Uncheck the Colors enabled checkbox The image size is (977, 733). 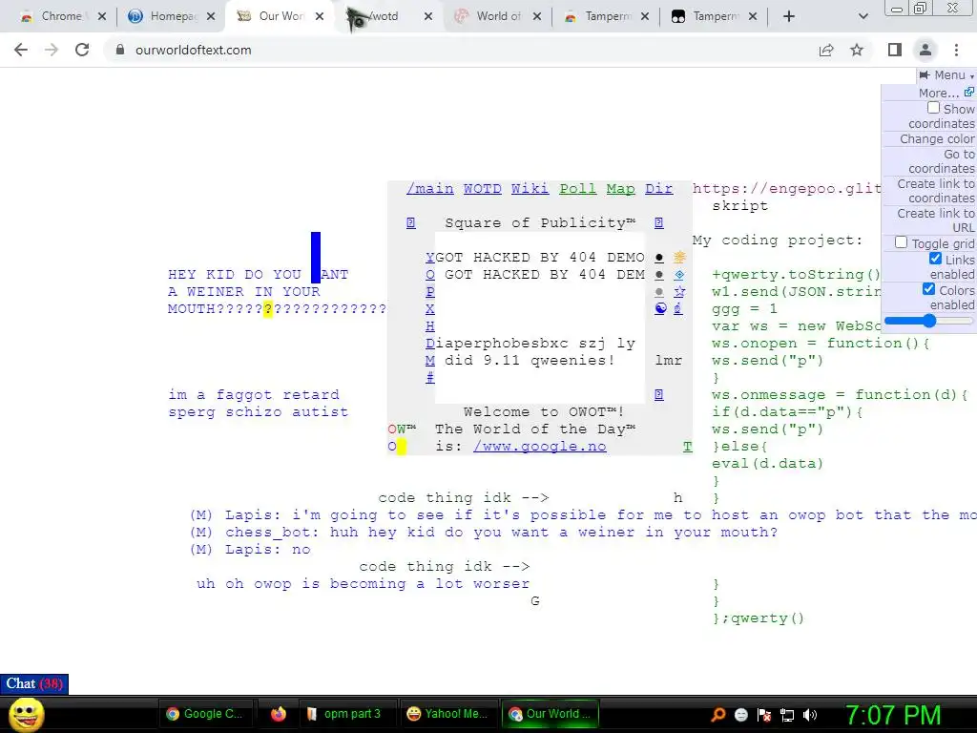pos(929,289)
